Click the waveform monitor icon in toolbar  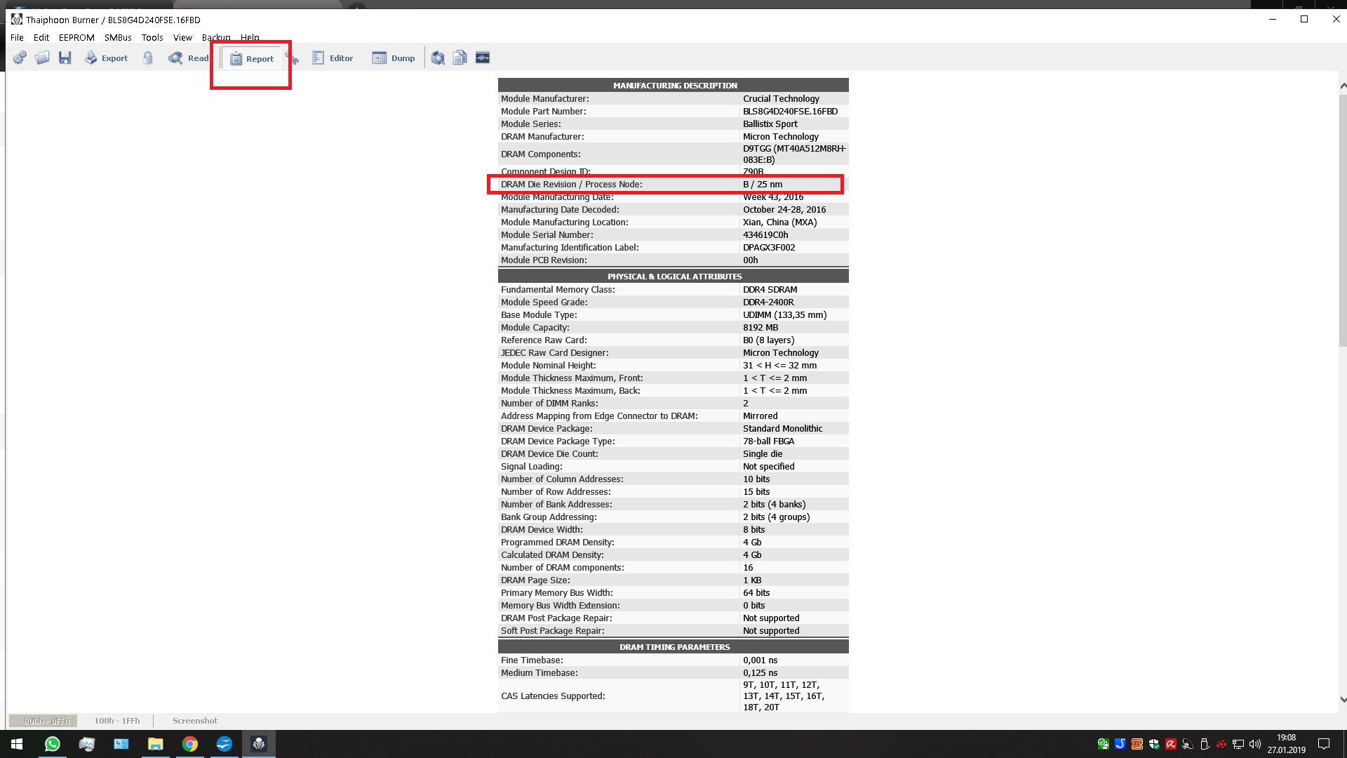click(x=483, y=58)
